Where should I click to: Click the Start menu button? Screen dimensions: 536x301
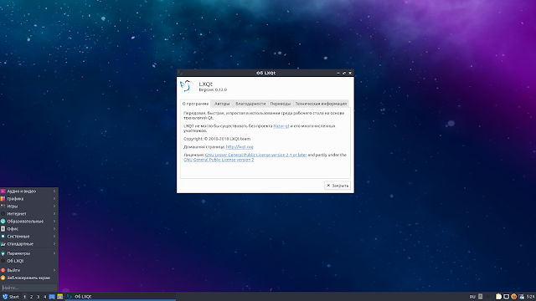tap(11, 297)
